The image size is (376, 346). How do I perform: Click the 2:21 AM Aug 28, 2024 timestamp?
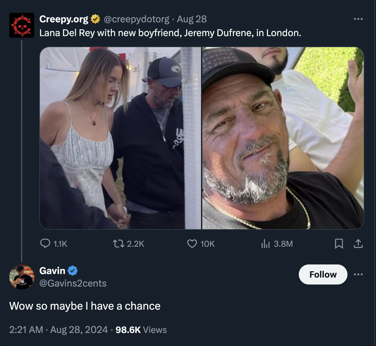click(x=58, y=330)
